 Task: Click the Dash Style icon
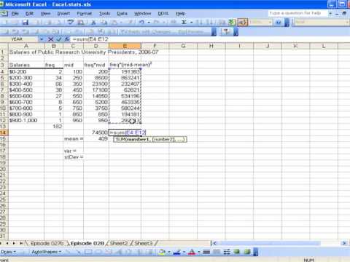217,252
